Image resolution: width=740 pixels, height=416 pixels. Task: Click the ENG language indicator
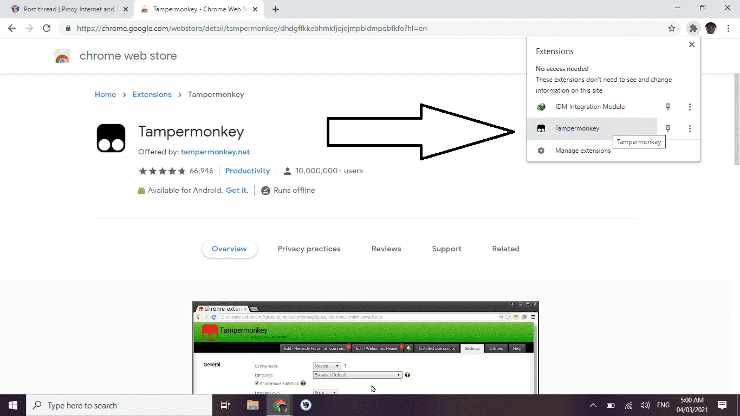pos(663,405)
